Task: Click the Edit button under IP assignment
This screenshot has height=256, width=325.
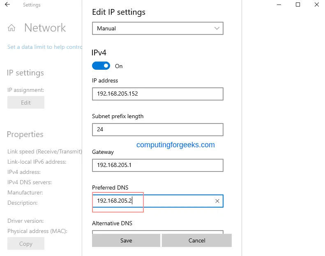Action: (26, 103)
